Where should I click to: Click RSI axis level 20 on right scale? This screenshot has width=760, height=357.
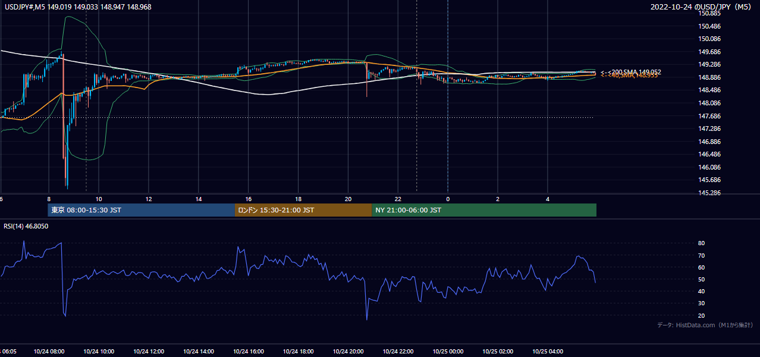tap(702, 315)
